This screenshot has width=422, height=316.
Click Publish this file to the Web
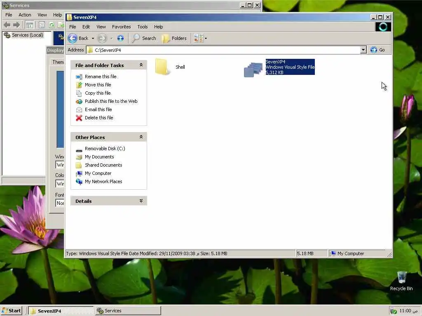coord(111,101)
